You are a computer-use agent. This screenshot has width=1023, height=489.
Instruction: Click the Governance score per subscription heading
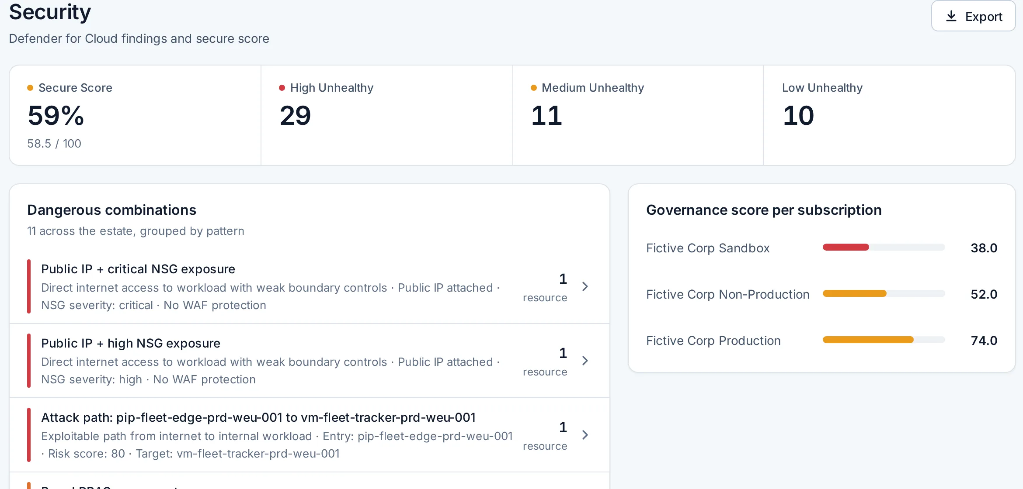764,210
